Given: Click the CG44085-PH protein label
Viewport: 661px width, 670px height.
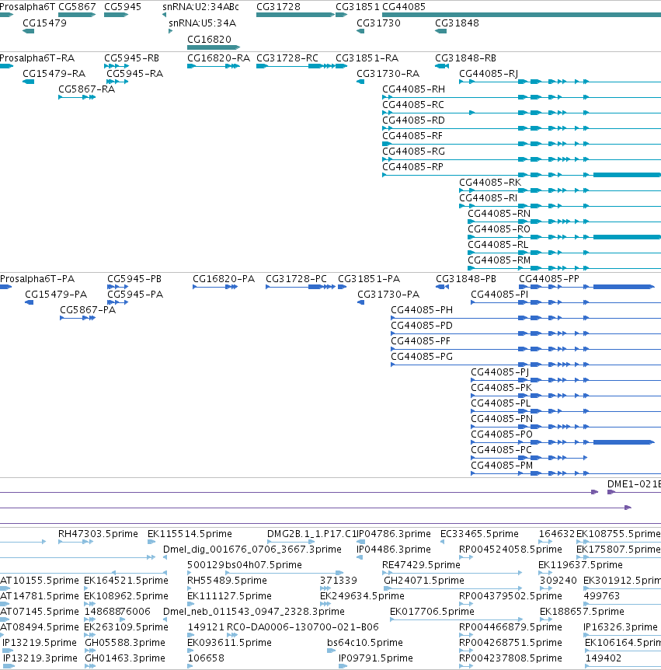Looking at the screenshot, I should click(422, 310).
